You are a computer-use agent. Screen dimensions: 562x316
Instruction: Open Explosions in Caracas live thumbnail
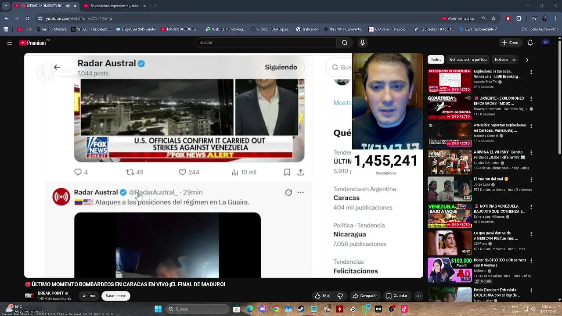450,81
